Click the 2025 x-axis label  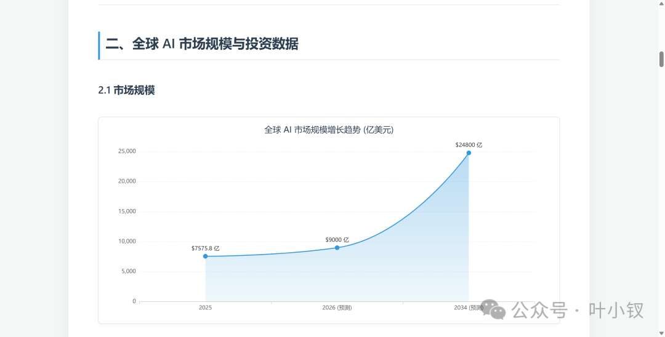tap(205, 307)
